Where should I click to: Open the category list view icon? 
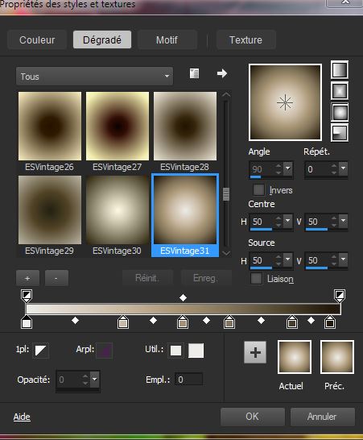click(x=194, y=73)
